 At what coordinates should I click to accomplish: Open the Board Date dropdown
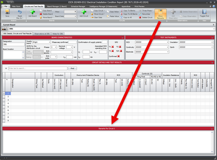click(x=75, y=16)
